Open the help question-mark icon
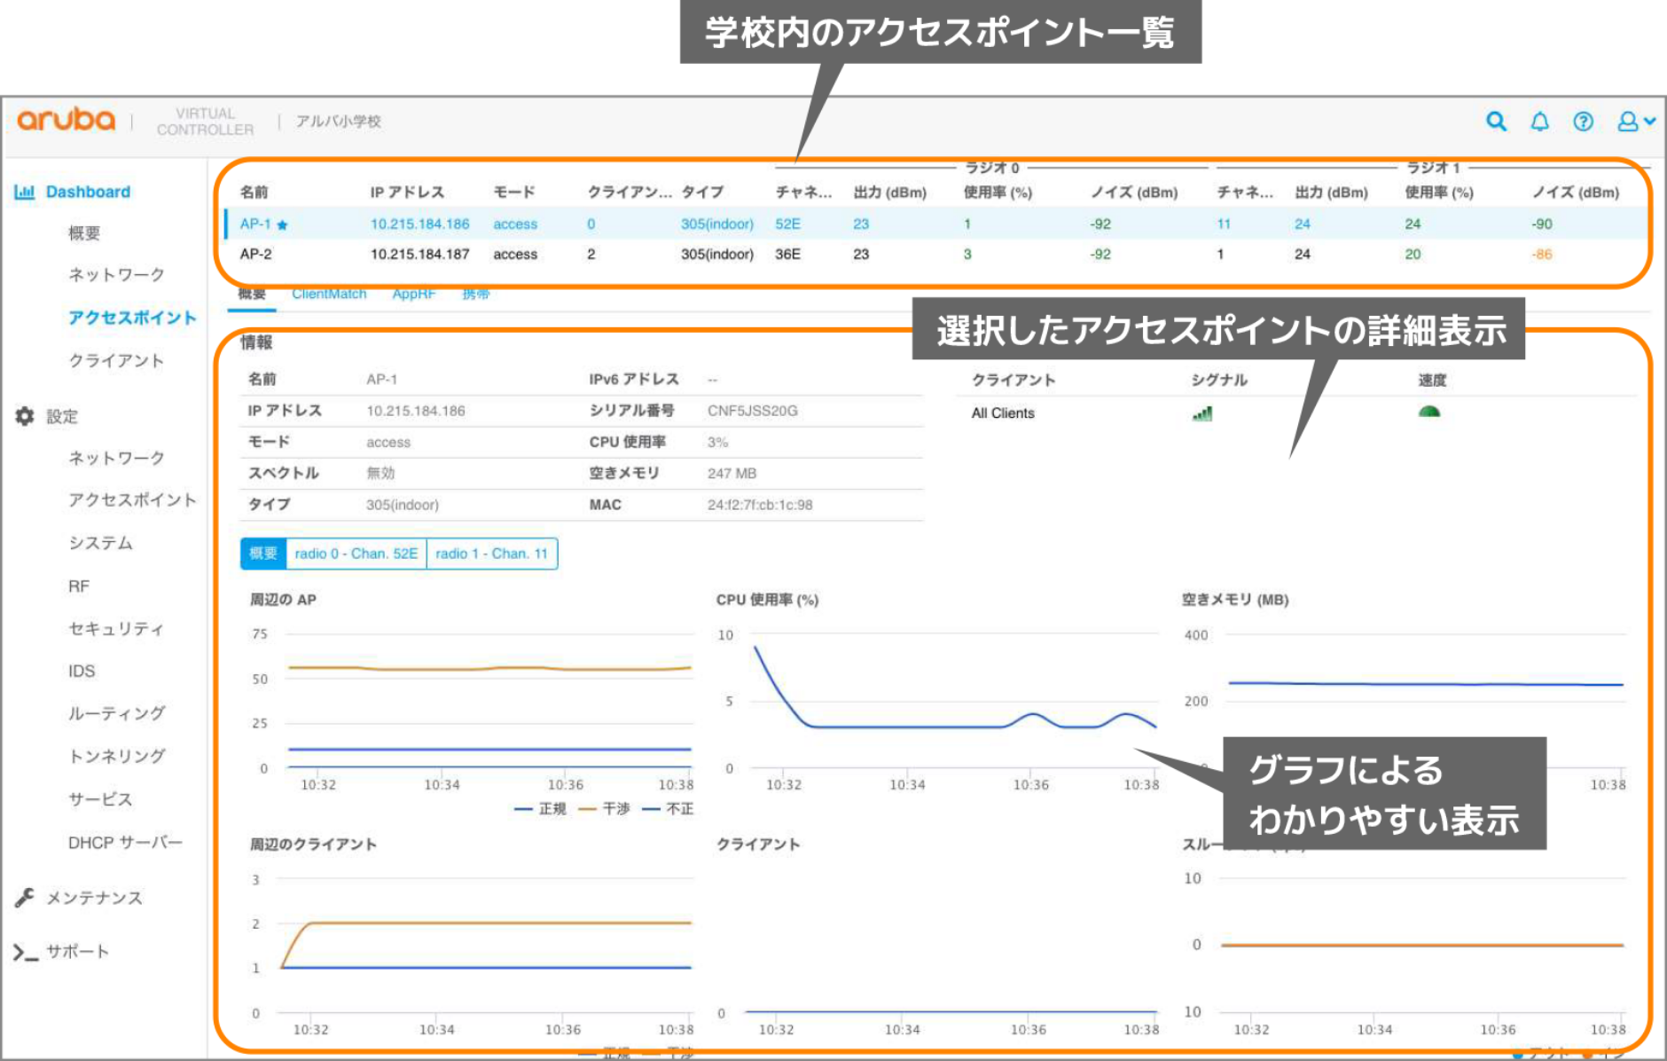Image resolution: width=1667 pixels, height=1061 pixels. 1584,121
